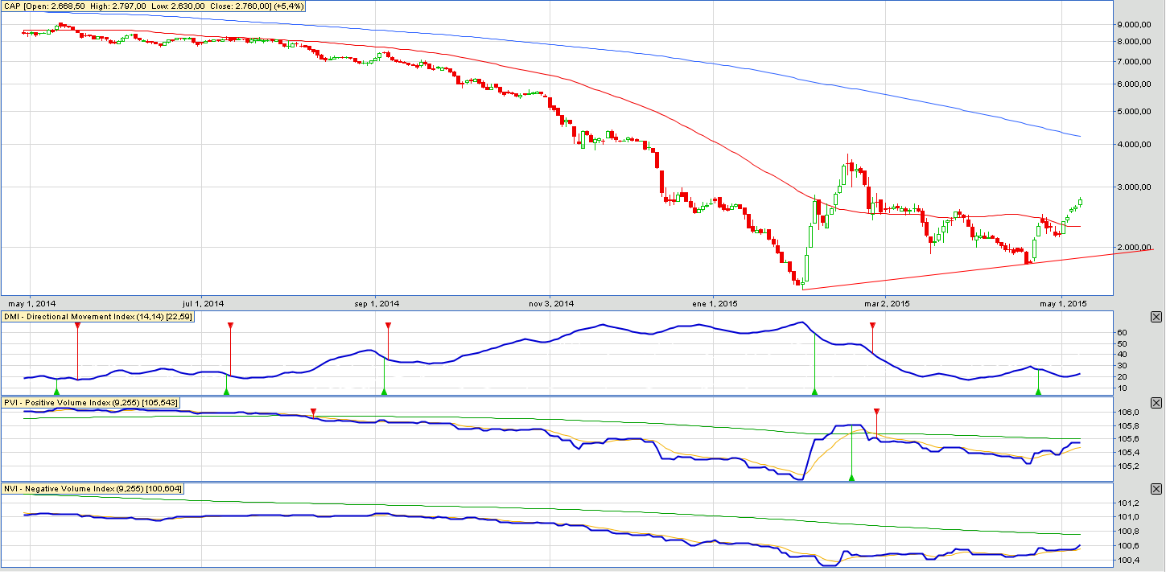The image size is (1166, 575).
Task: Select the NVI indicator title label
Action: point(93,489)
